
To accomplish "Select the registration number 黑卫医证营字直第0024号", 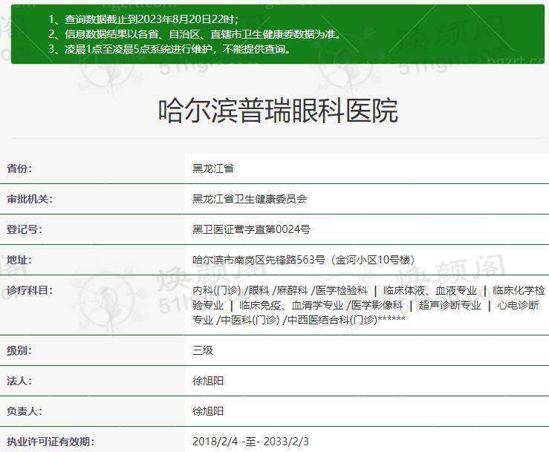I will pos(251,229).
